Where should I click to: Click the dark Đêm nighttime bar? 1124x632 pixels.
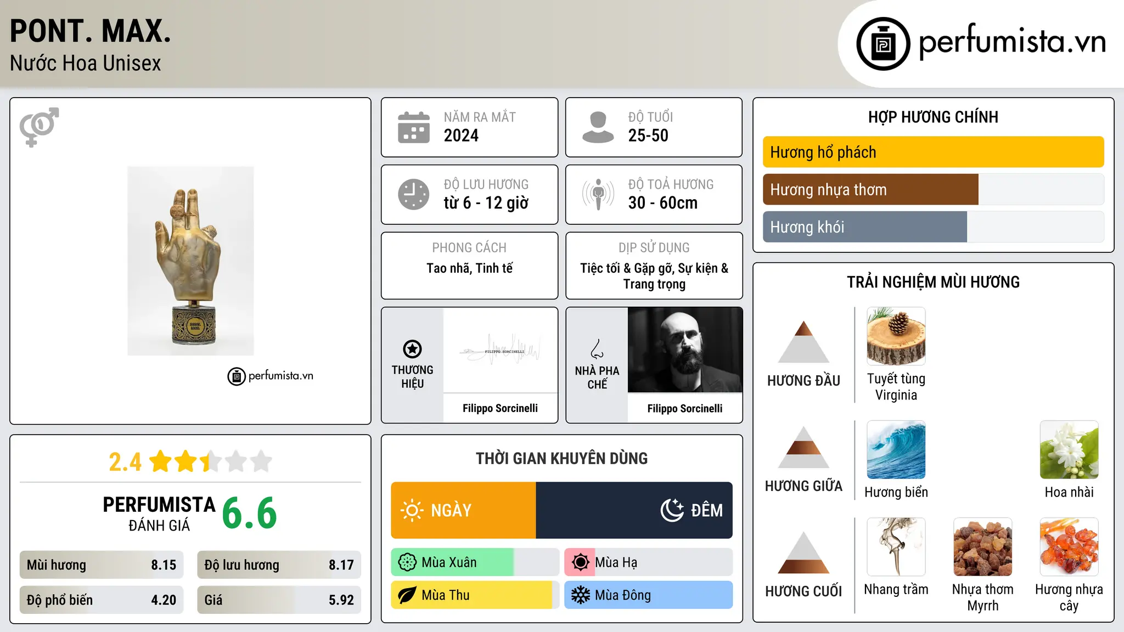[634, 510]
